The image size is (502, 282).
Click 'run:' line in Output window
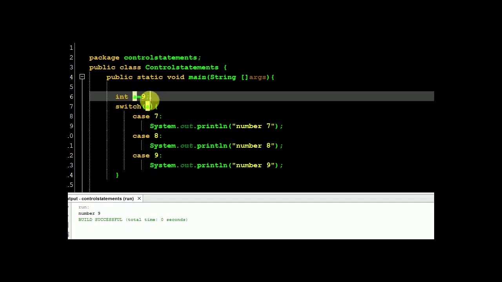84,207
